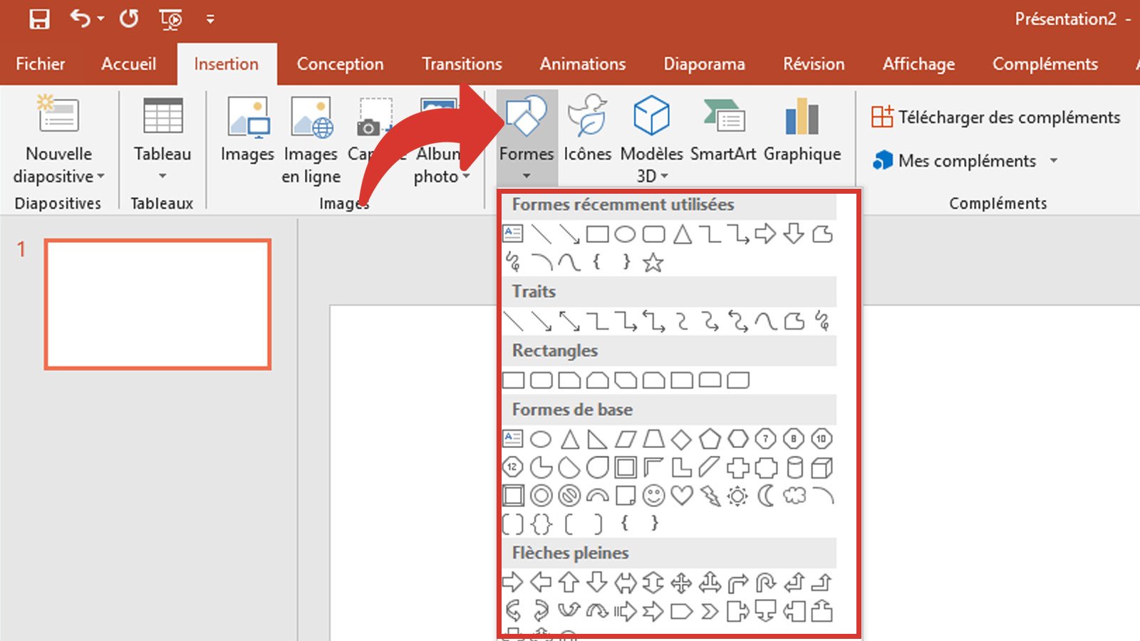
Task: Insert a SmartArt diagram
Action: 722,128
